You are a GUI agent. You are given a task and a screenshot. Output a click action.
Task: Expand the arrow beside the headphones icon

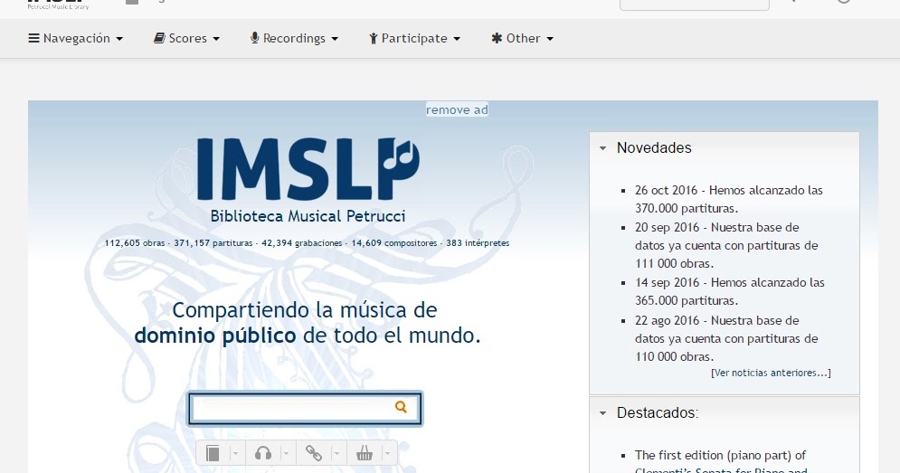286,453
